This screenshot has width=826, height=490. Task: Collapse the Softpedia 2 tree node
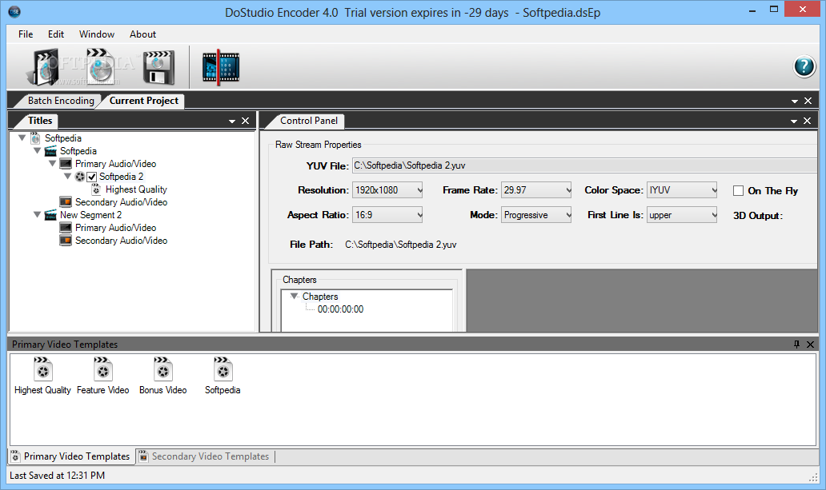pos(67,177)
